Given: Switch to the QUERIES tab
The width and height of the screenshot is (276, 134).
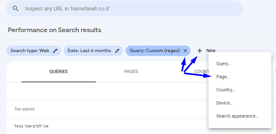Looking at the screenshot, I should point(59,72).
